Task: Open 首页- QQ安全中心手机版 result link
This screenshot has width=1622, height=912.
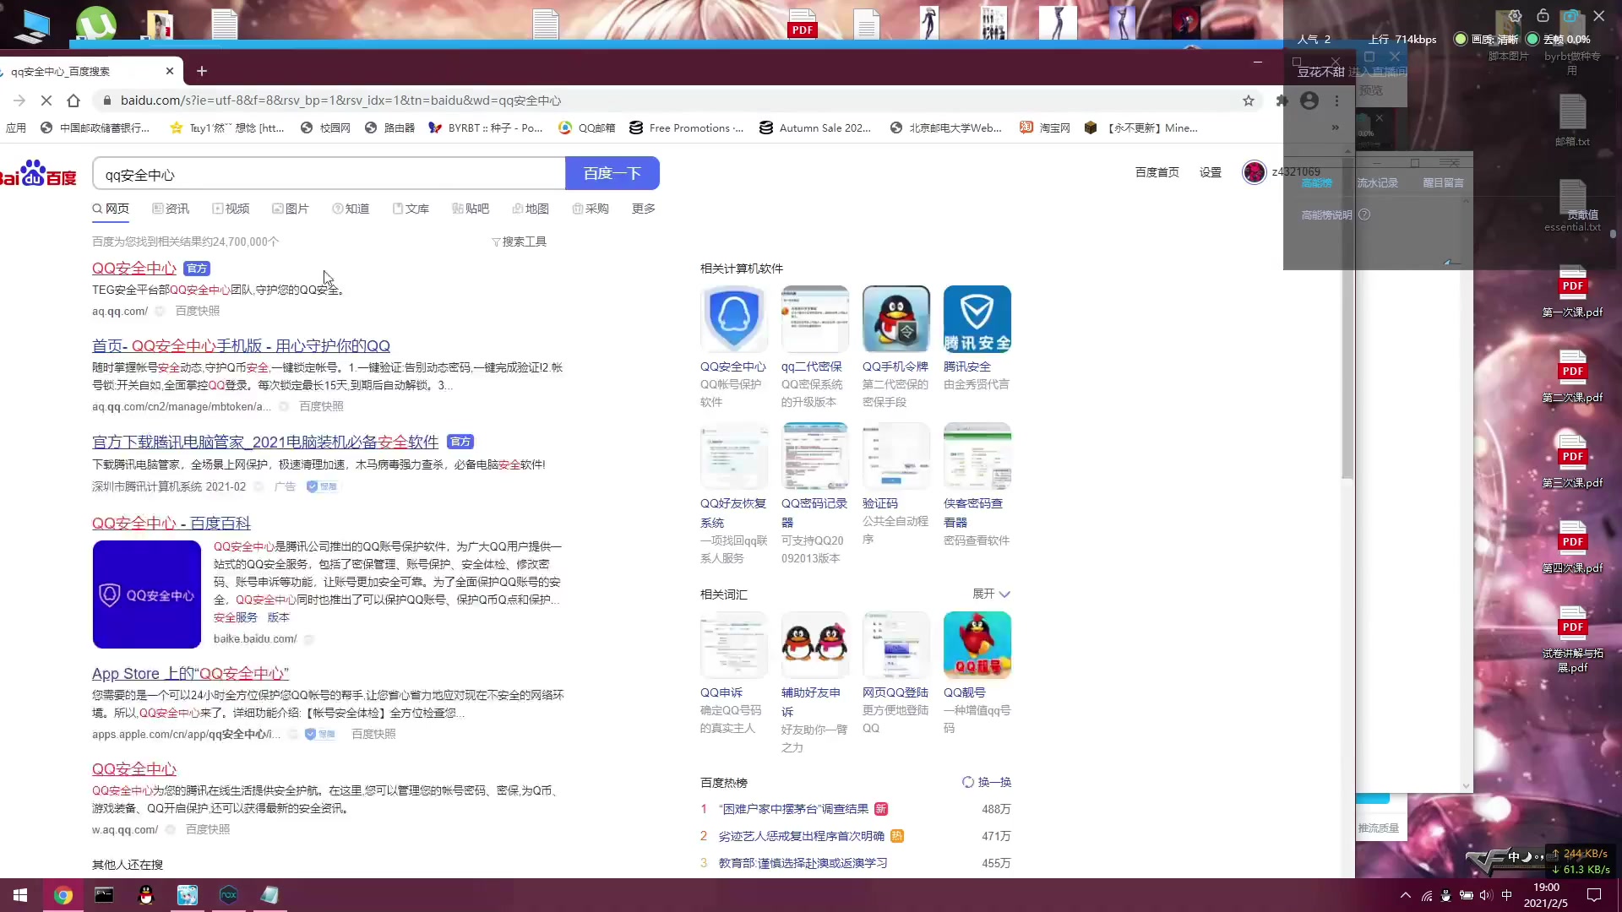Action: pyautogui.click(x=241, y=346)
